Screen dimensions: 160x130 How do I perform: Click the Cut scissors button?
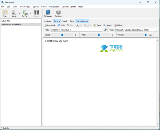79,25
